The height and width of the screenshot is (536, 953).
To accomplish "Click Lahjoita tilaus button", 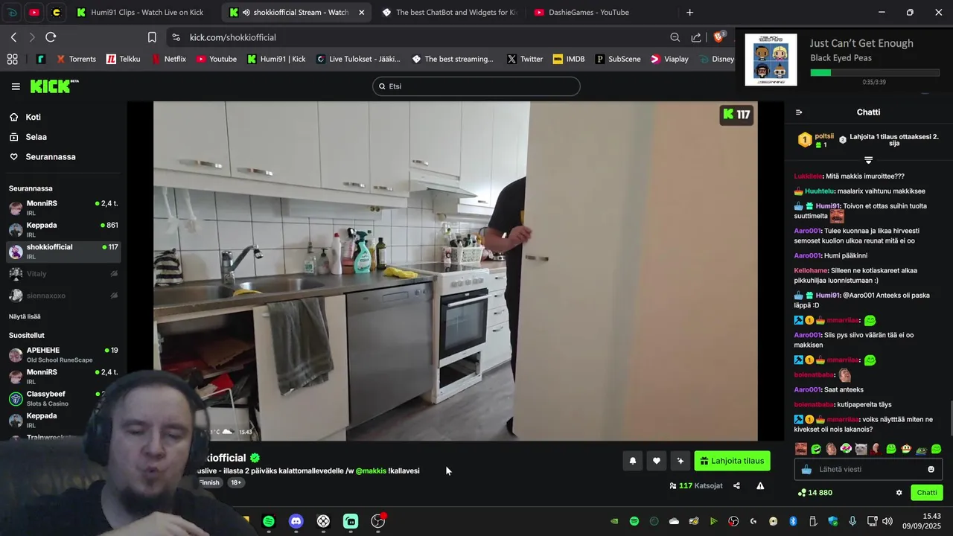I will pyautogui.click(x=732, y=461).
